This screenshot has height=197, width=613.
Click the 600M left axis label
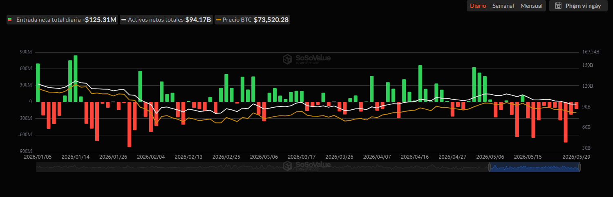pyautogui.click(x=25, y=69)
